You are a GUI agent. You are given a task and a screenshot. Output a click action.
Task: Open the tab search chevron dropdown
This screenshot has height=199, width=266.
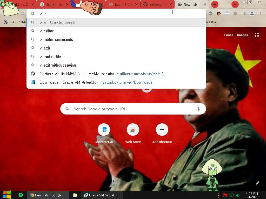[x=235, y=4]
